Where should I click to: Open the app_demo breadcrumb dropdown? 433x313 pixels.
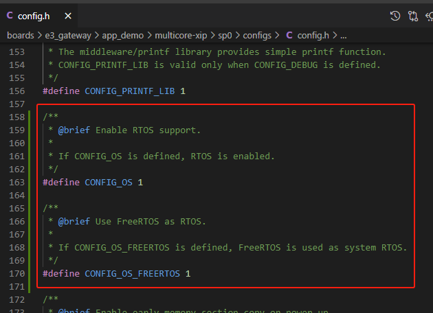tap(124, 35)
